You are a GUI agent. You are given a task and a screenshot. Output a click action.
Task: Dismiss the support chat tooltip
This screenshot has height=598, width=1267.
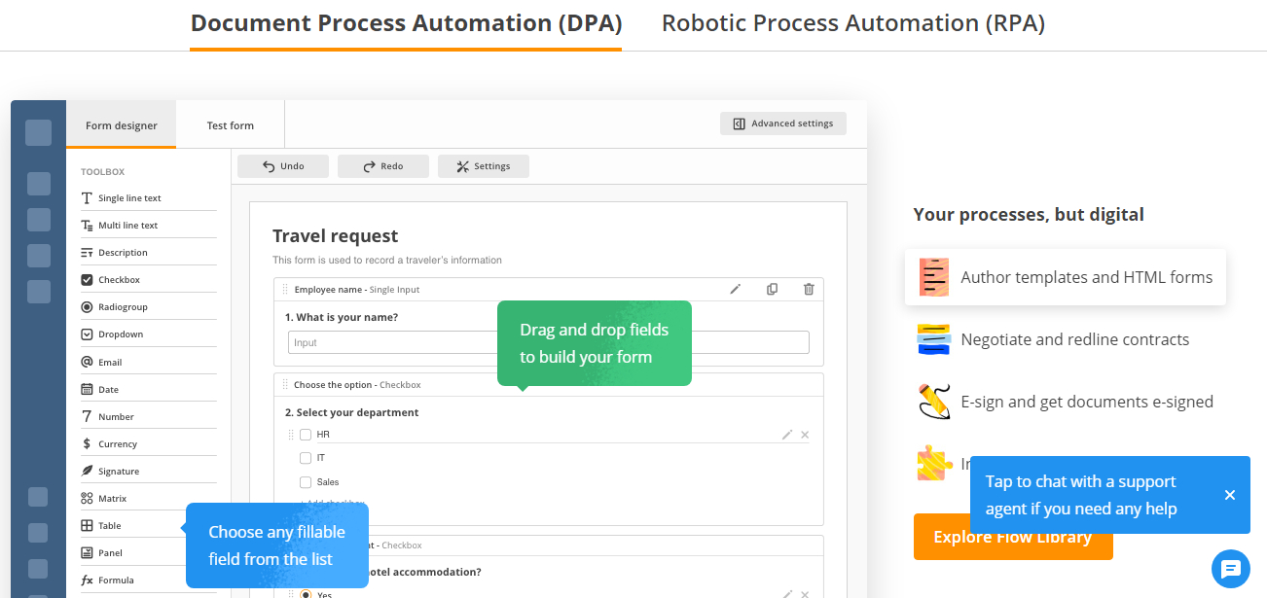(1230, 495)
